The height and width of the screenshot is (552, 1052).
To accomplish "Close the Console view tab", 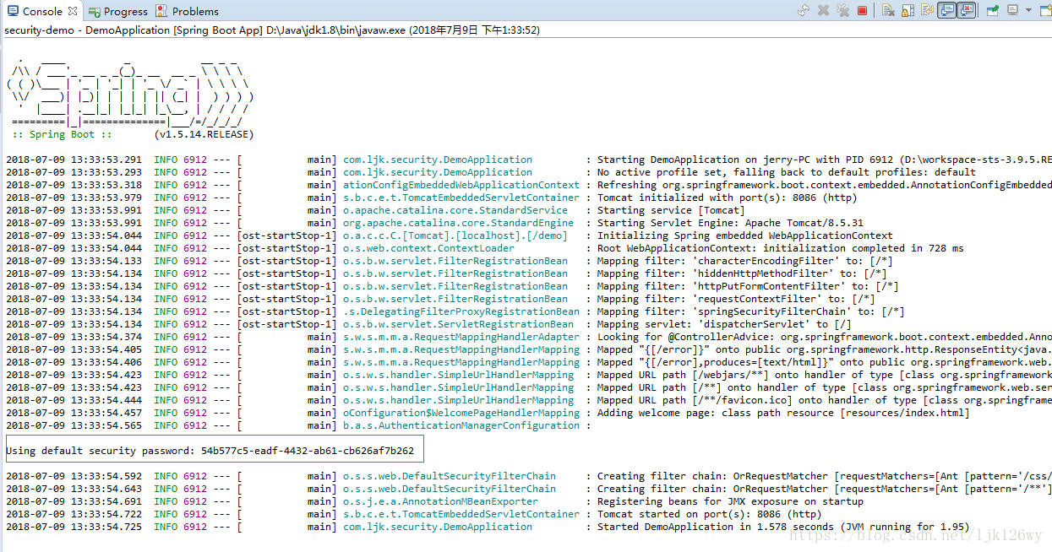I will [x=73, y=11].
